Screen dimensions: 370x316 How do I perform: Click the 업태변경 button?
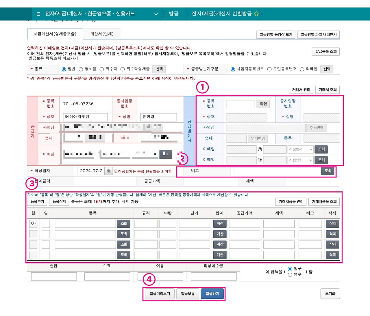258,139
